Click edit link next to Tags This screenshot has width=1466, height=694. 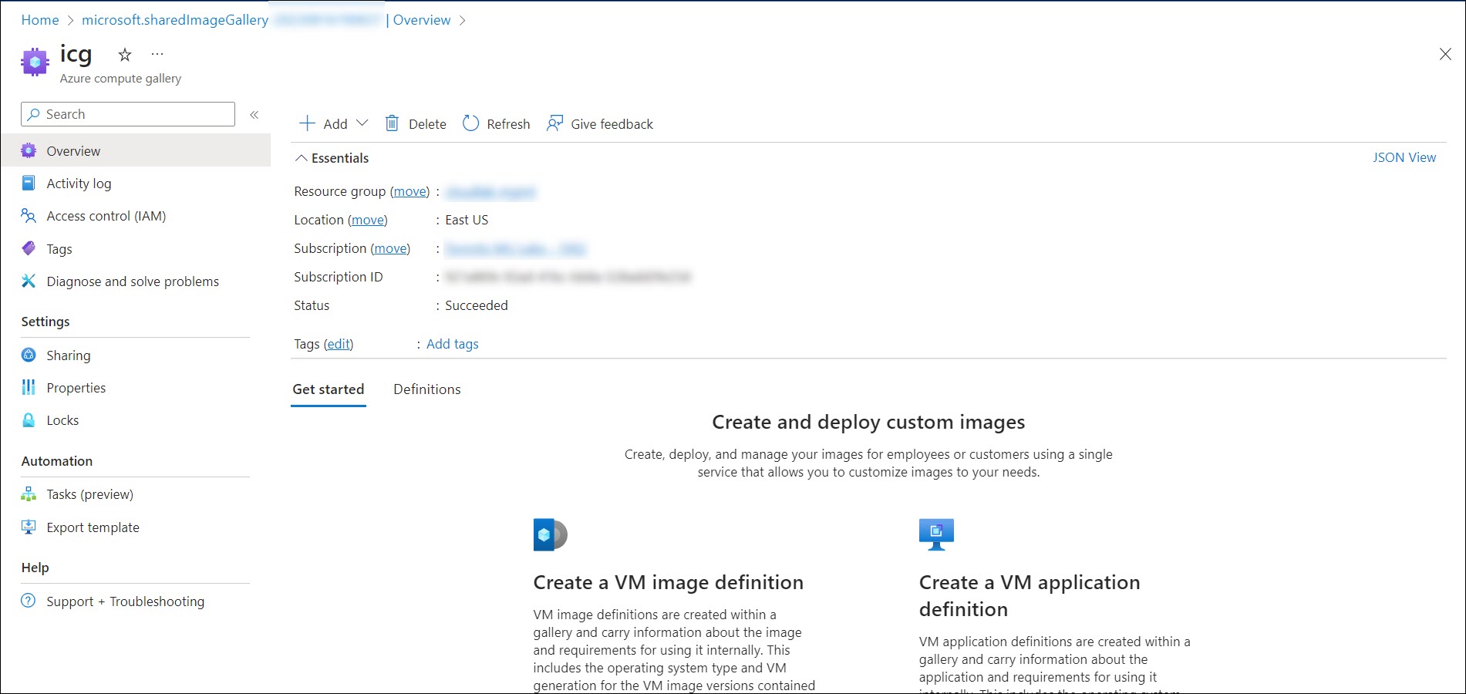coord(339,344)
